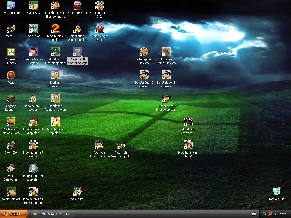Click the Moorhuhn Kart Extra XXL icon
291x218 pixels.
coord(188,145)
